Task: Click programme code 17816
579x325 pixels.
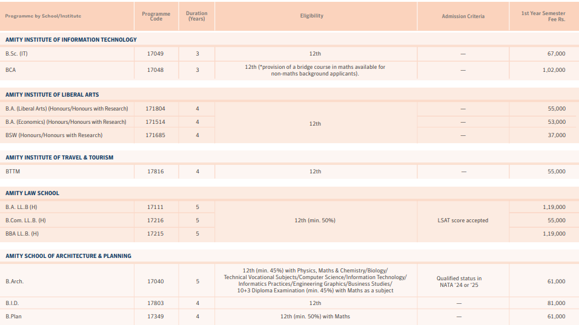Action: coord(156,172)
